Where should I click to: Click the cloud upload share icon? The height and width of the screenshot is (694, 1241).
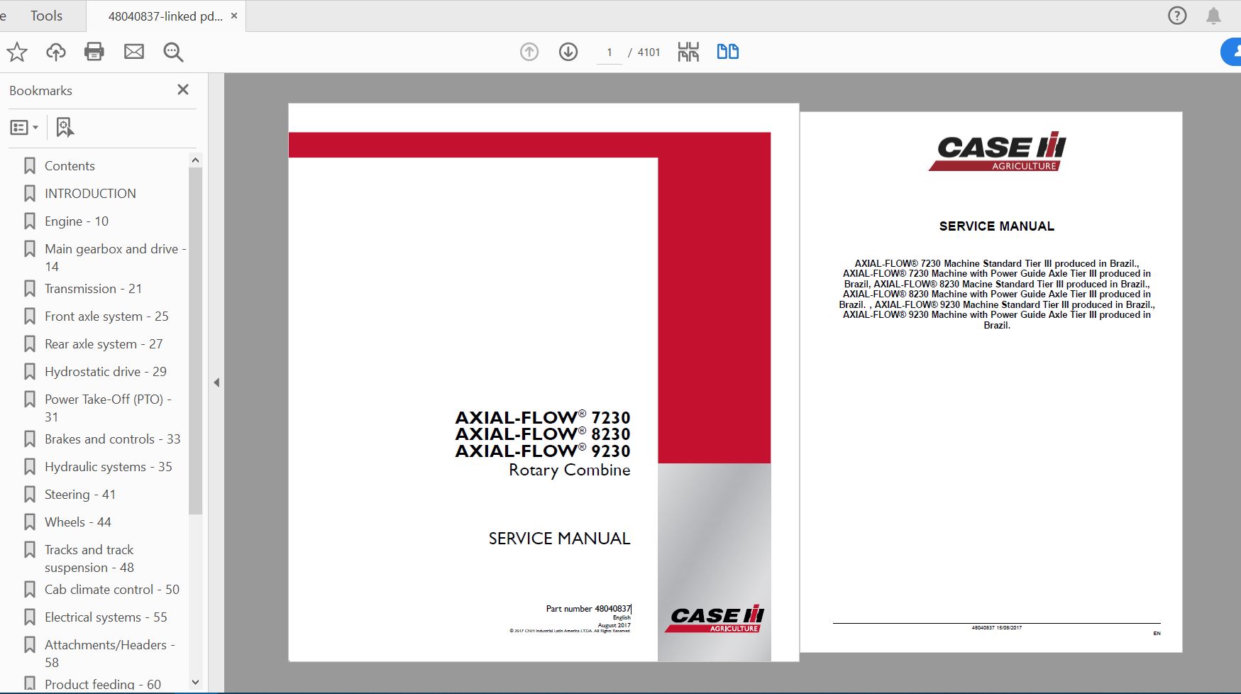click(55, 52)
